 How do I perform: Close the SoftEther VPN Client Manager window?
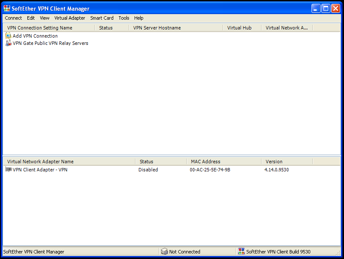tap(335, 9)
